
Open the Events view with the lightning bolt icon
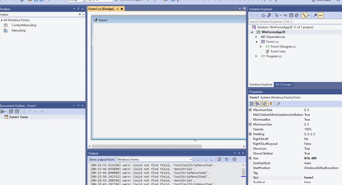(271, 104)
